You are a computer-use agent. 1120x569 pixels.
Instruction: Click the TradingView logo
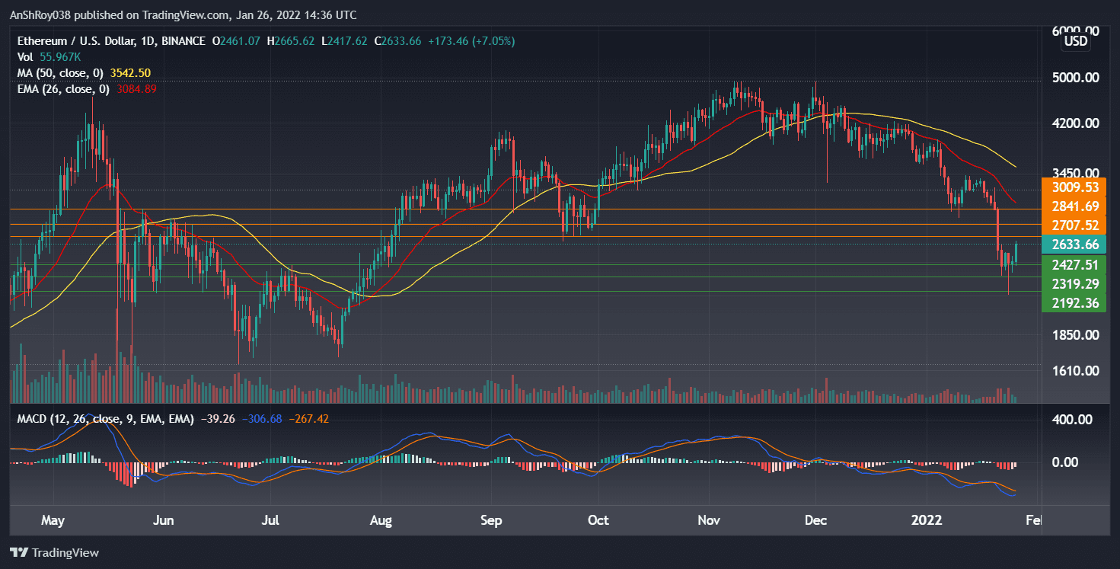(54, 553)
